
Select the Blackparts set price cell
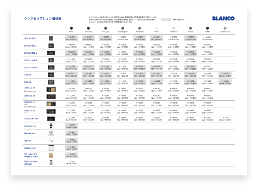click(71, 126)
